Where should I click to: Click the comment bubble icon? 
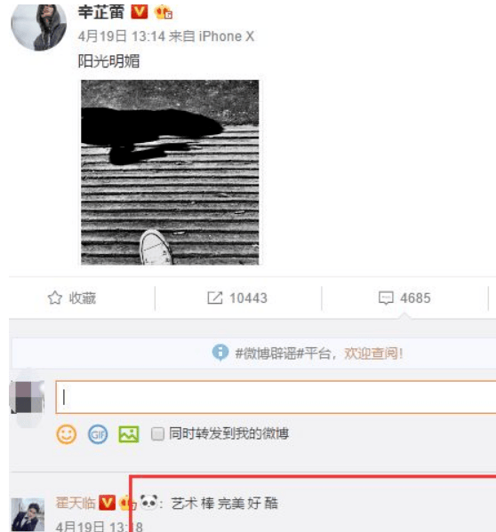[386, 298]
